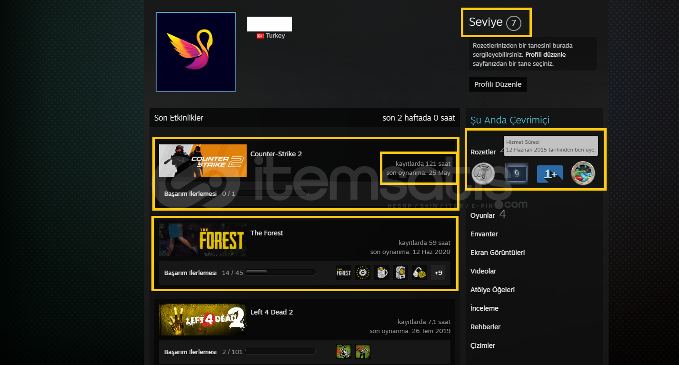
Task: Click the Şu Anda Çevrimiçi status text
Action: point(510,120)
